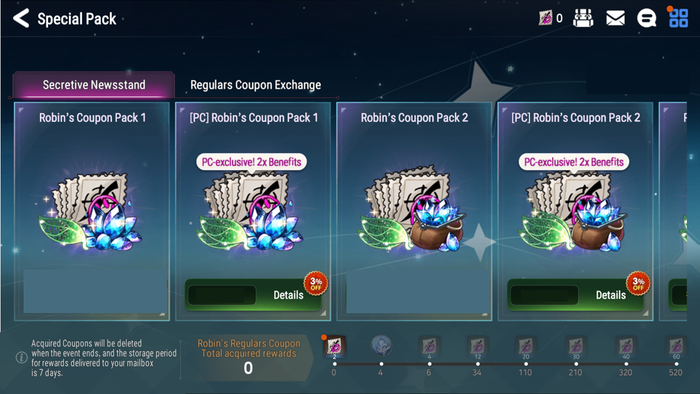Open the mailbox envelope icon
Screen dimensions: 700x394
click(615, 19)
